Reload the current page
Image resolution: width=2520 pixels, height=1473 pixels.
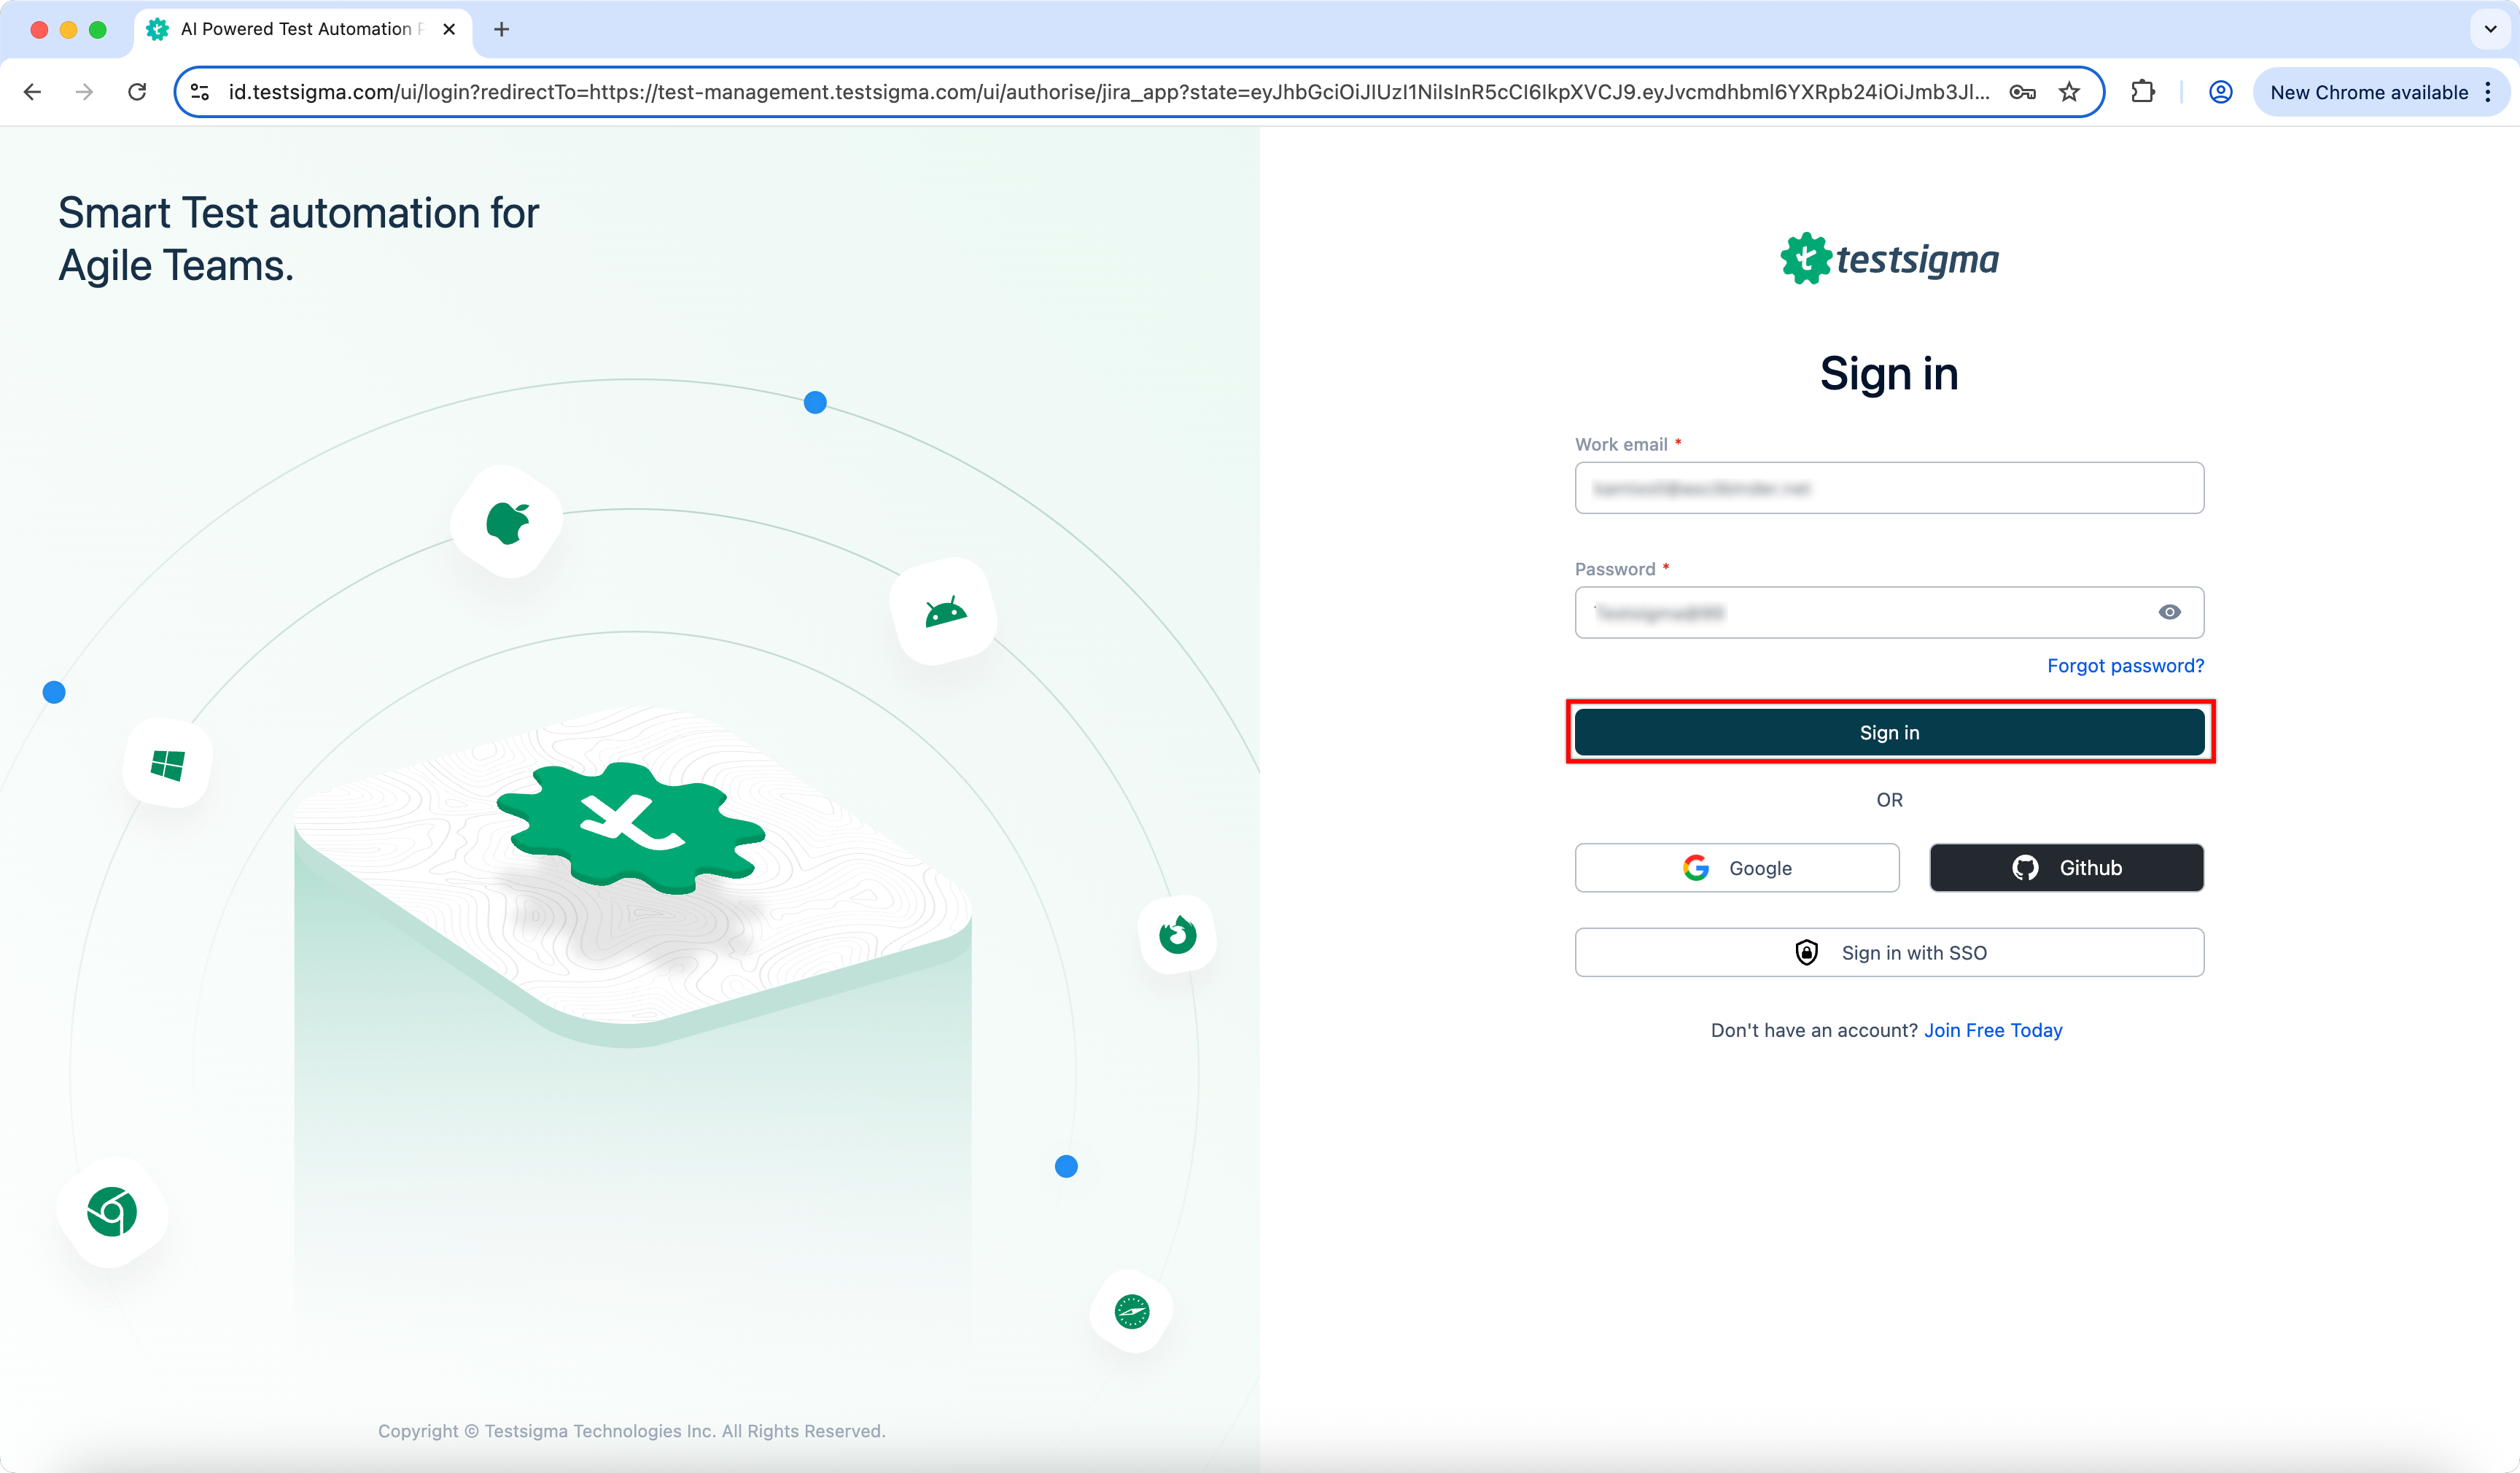pyautogui.click(x=137, y=92)
